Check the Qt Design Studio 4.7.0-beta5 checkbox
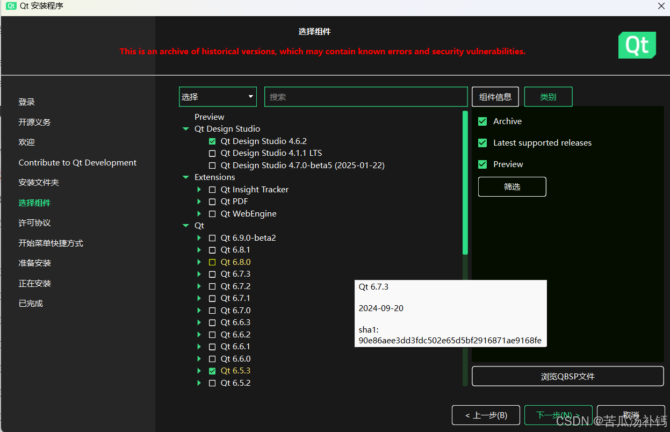The height and width of the screenshot is (432, 670). [x=212, y=165]
